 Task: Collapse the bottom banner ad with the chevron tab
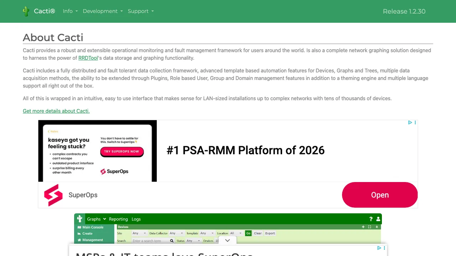tap(228, 240)
